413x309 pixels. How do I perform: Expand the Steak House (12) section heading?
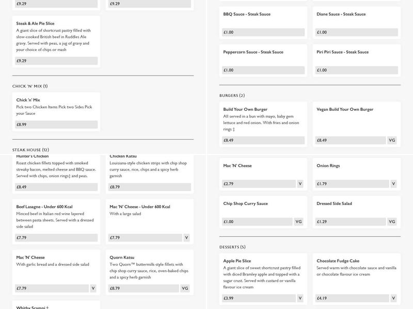tap(30, 150)
